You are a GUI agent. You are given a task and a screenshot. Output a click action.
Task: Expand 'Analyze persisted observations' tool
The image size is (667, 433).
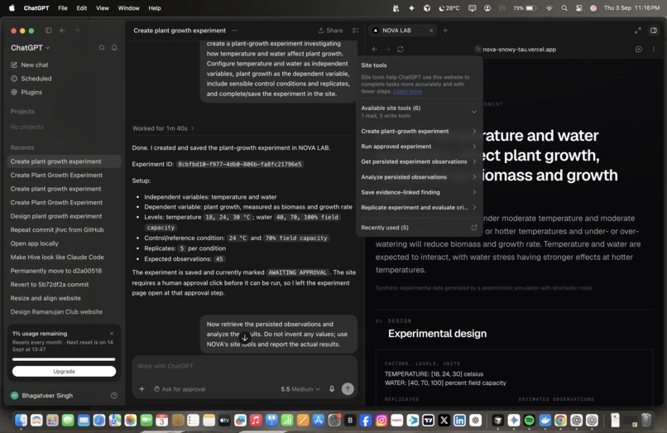coord(419,177)
